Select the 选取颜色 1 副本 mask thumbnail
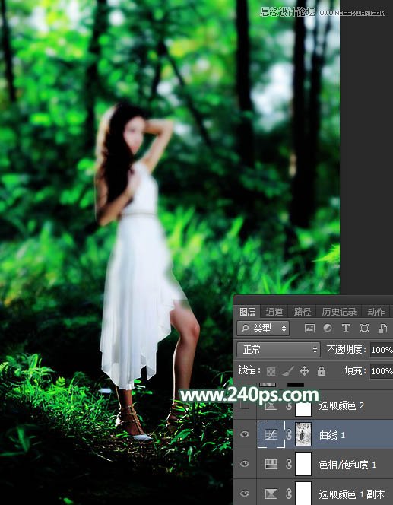Viewport: 393px width, 505px height. [x=303, y=493]
